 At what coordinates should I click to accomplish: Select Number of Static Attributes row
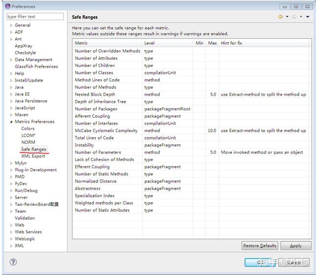191,210
